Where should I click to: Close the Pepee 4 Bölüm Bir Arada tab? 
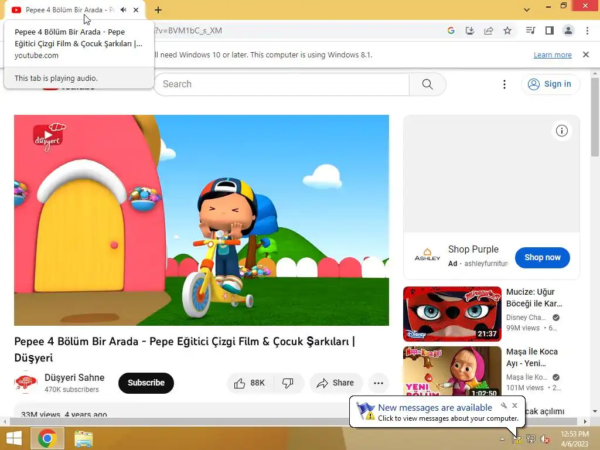point(136,10)
